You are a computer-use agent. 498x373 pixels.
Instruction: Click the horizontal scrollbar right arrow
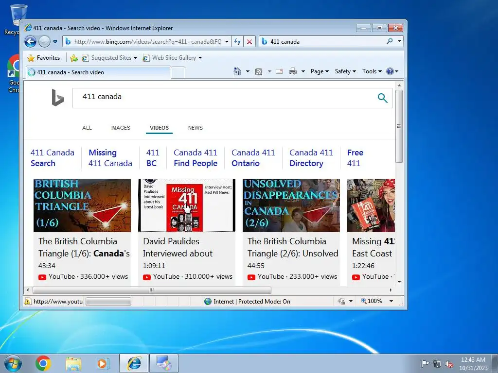click(391, 290)
